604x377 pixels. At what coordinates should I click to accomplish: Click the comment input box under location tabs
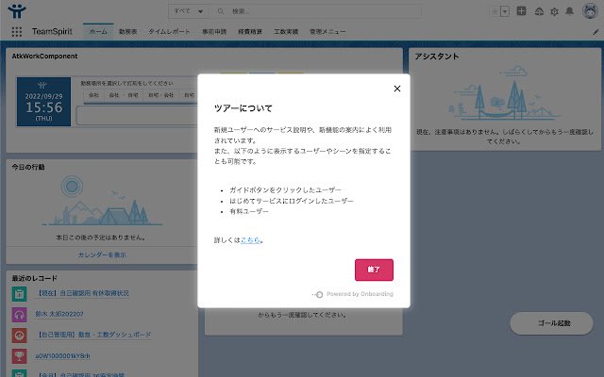[137, 115]
